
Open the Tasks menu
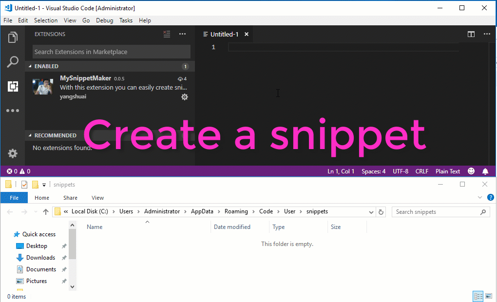click(126, 20)
